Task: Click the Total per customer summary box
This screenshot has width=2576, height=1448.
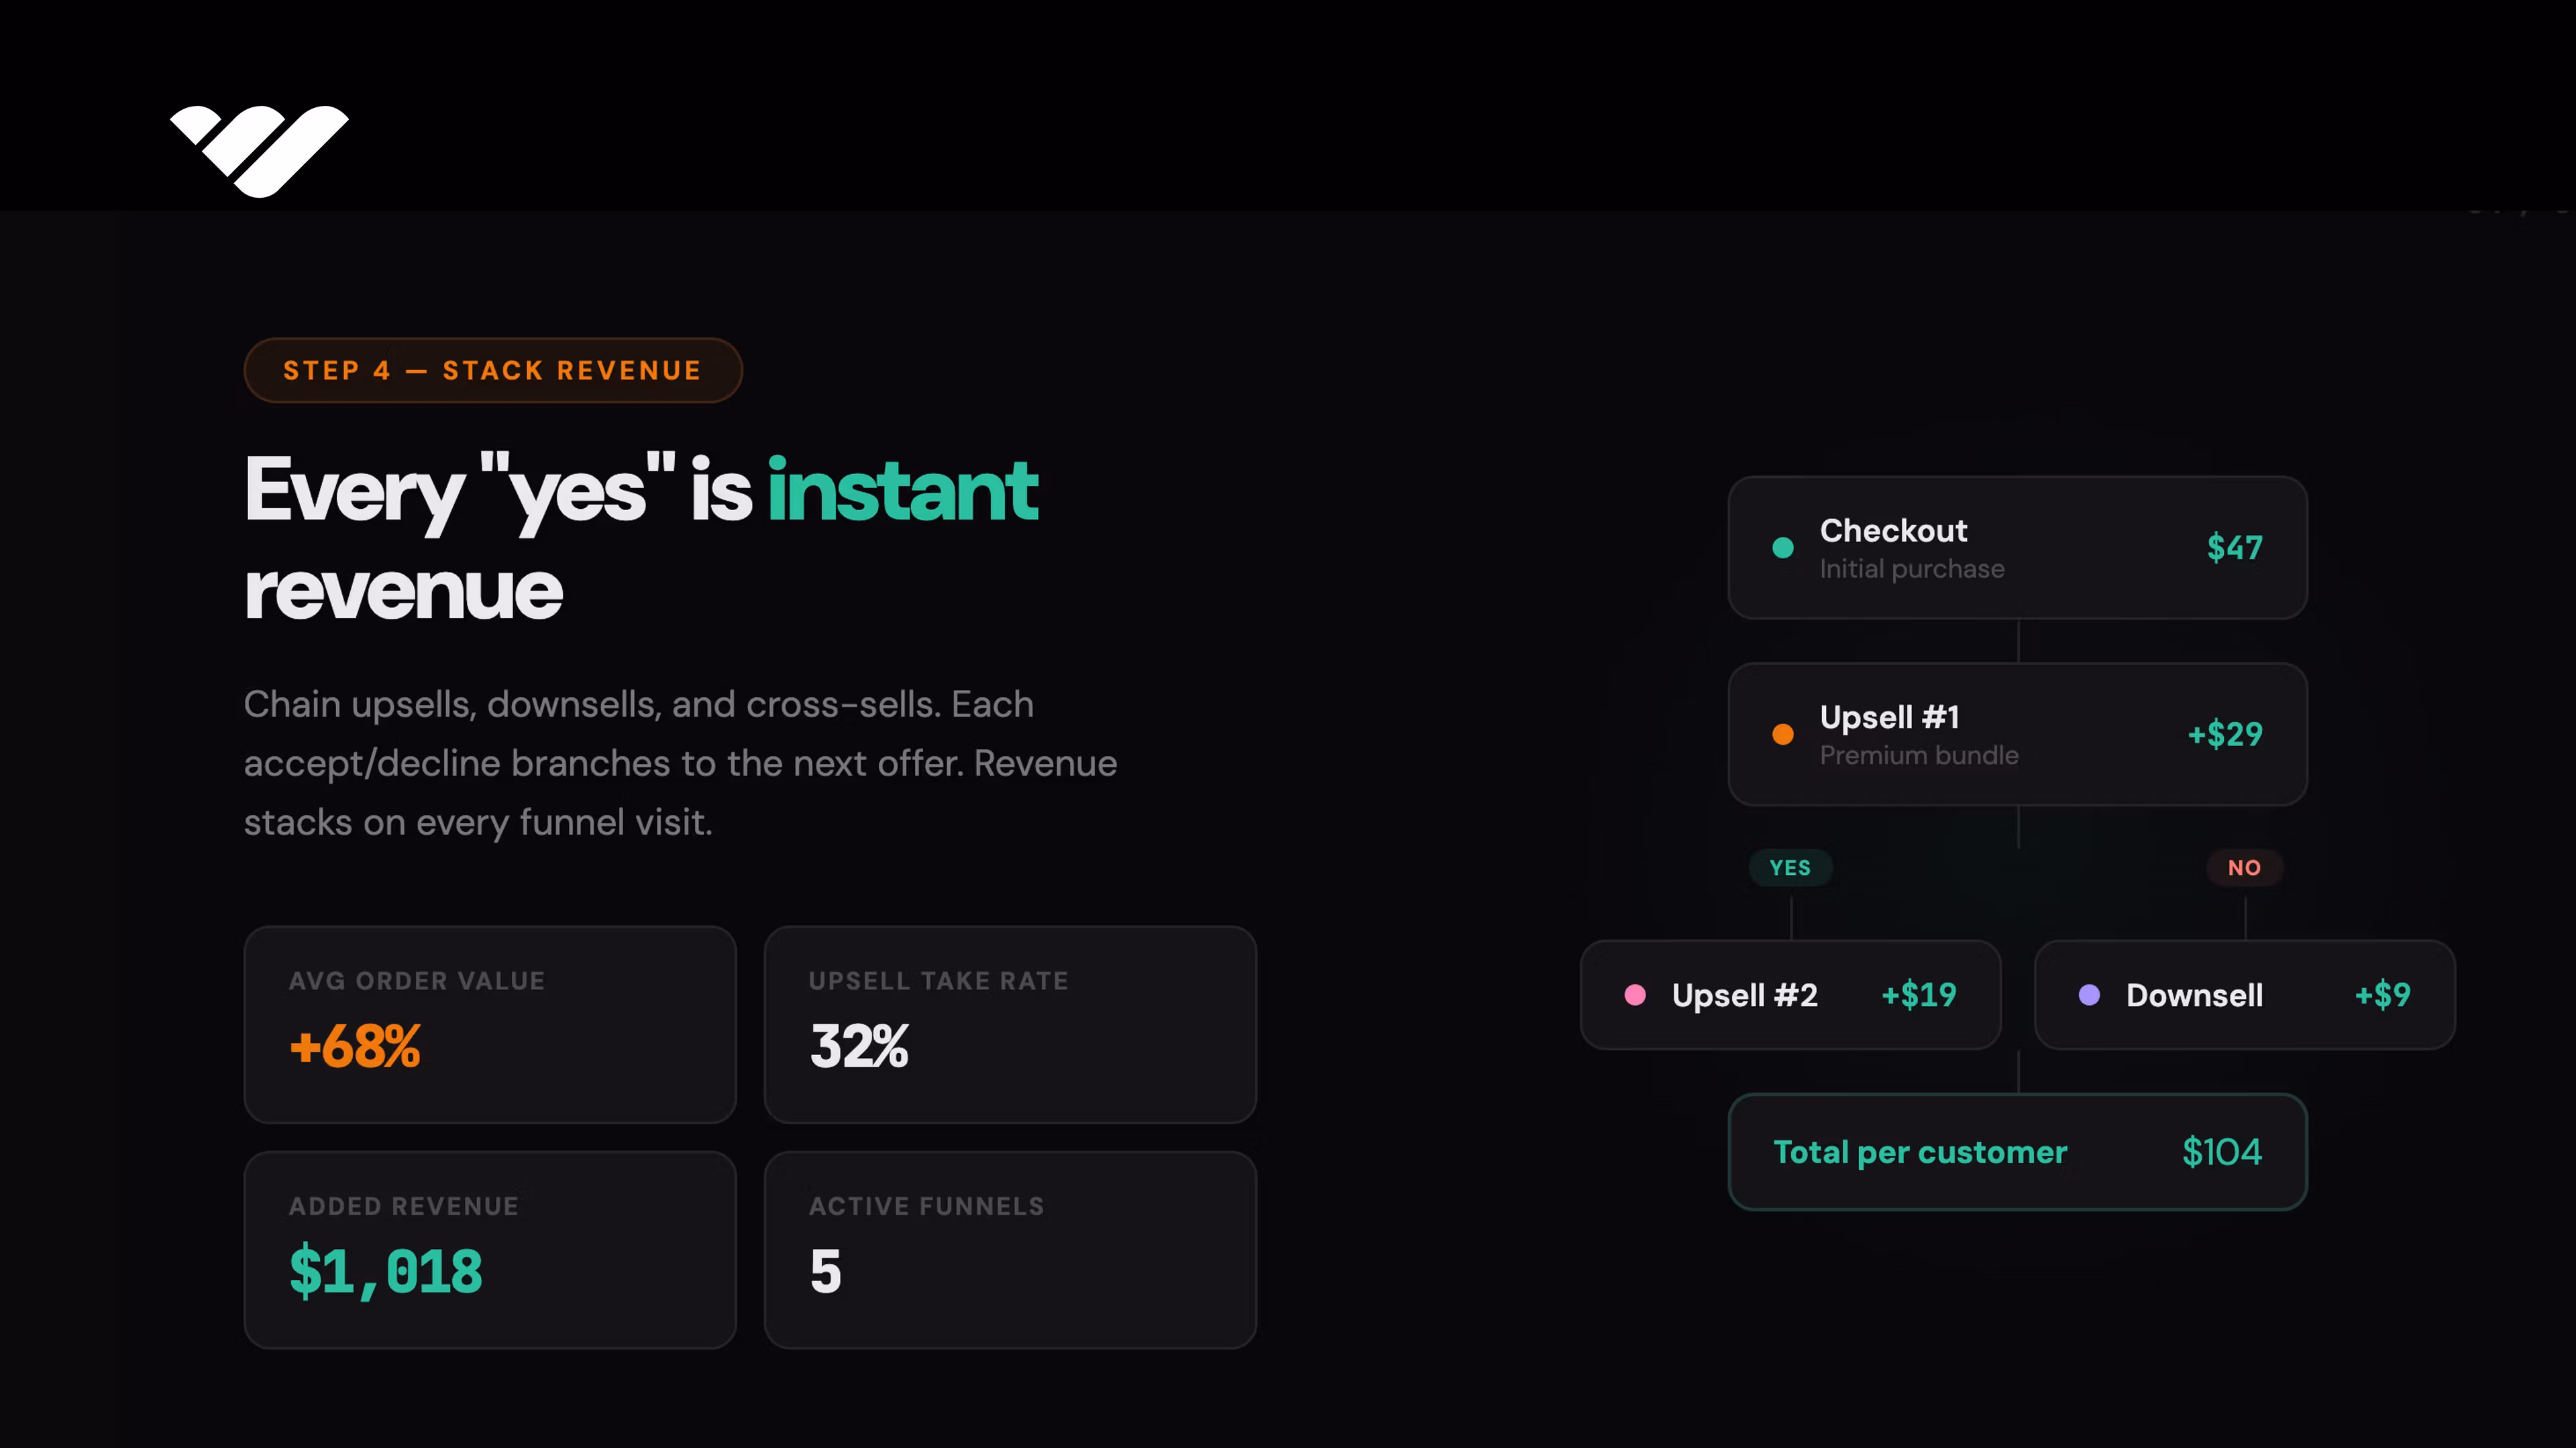Action: pos(2016,1151)
